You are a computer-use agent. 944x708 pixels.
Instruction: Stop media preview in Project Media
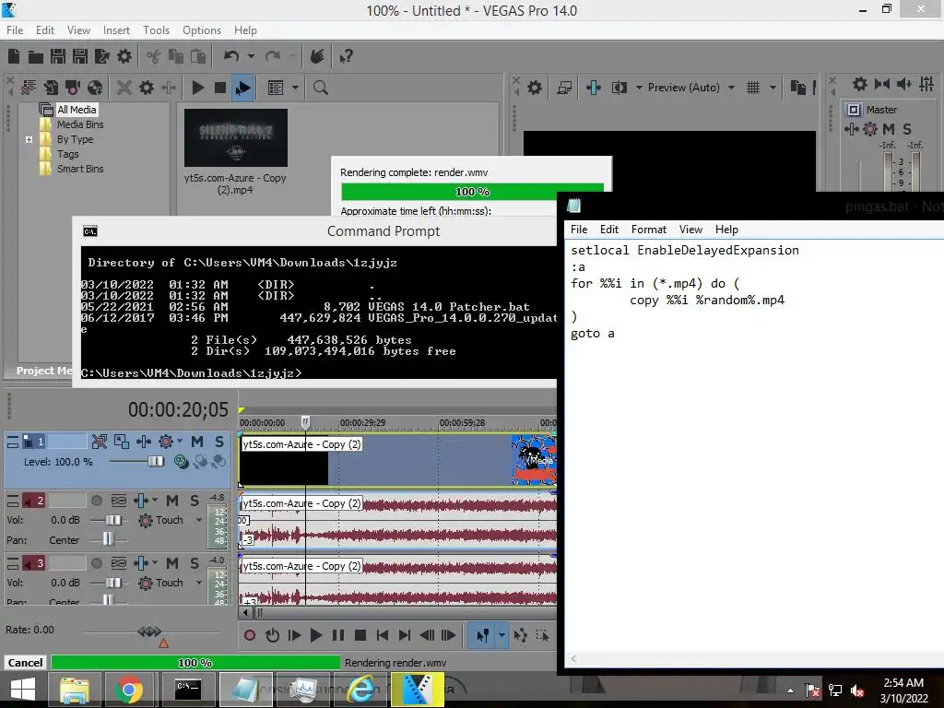[x=220, y=88]
